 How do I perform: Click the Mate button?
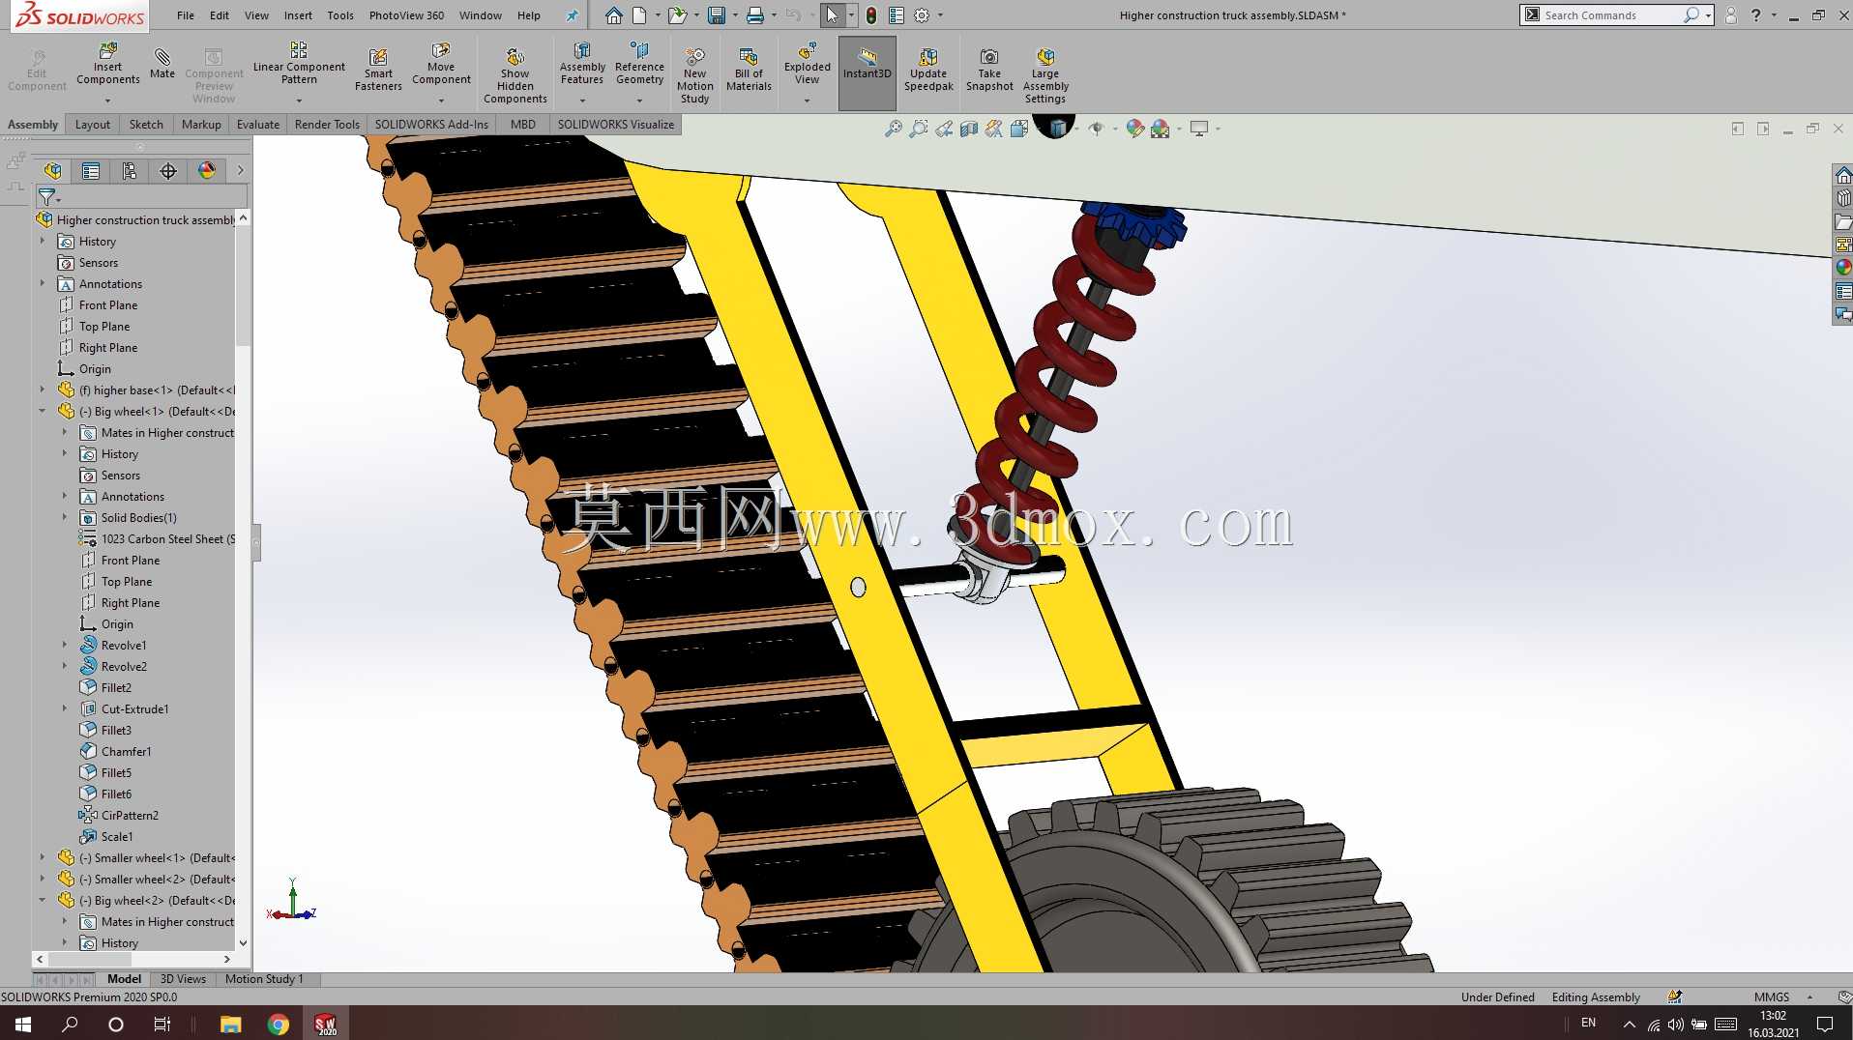tap(162, 64)
